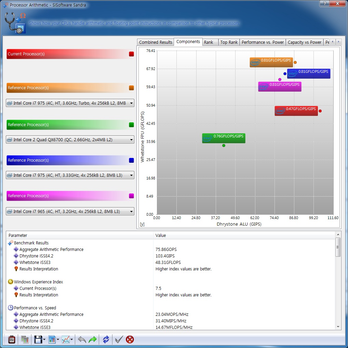Click the 31.40MIPS/MHz value
The width and height of the screenshot is (348, 348).
tap(171, 321)
